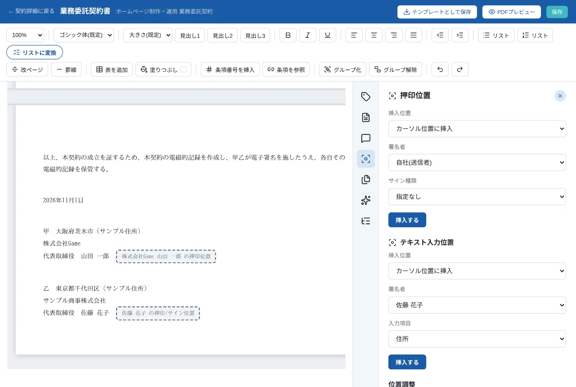Image resolution: width=576 pixels, height=387 pixels.
Task: Click 挿入する under テキスト入力位置
Action: pyautogui.click(x=407, y=362)
